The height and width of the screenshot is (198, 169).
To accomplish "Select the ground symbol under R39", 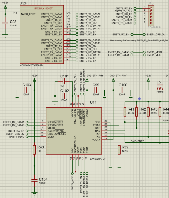I will coord(119,167).
